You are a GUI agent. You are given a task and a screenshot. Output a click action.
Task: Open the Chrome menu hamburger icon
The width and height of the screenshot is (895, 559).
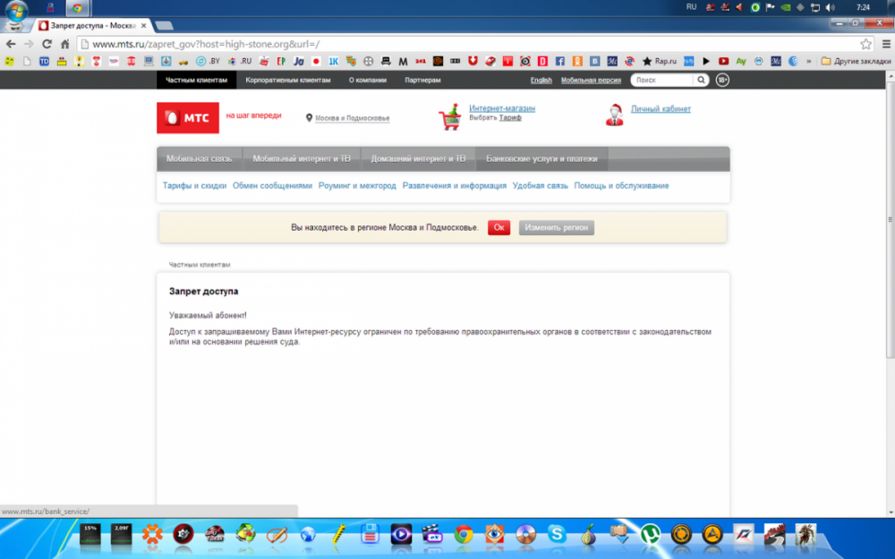tap(886, 44)
